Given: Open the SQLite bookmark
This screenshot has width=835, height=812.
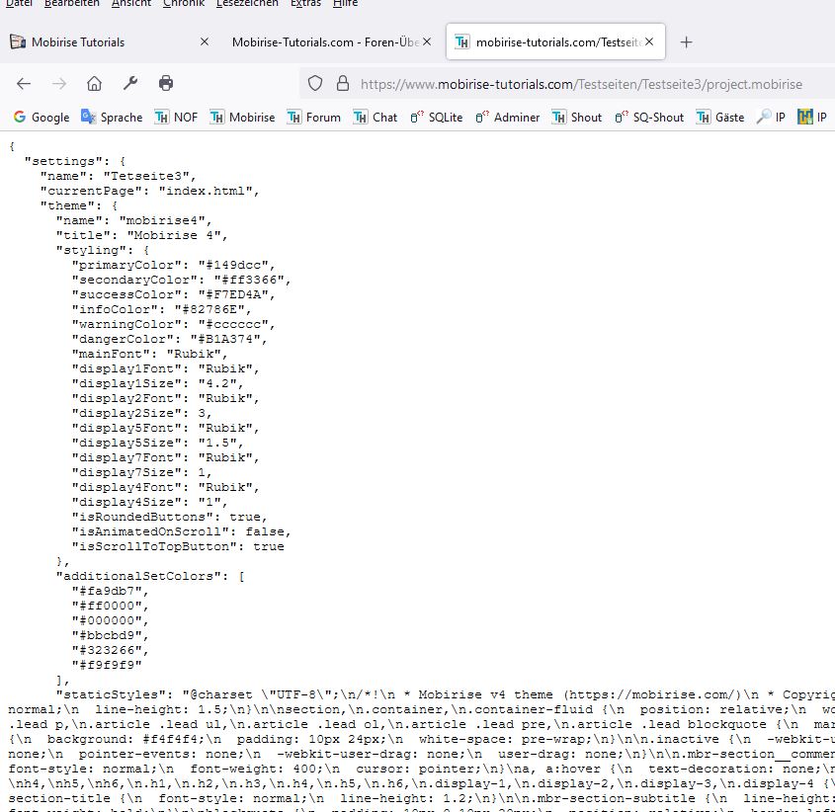Looking at the screenshot, I should [436, 117].
